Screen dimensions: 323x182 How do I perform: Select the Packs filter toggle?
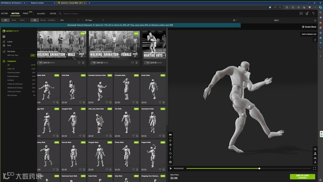[22, 20]
